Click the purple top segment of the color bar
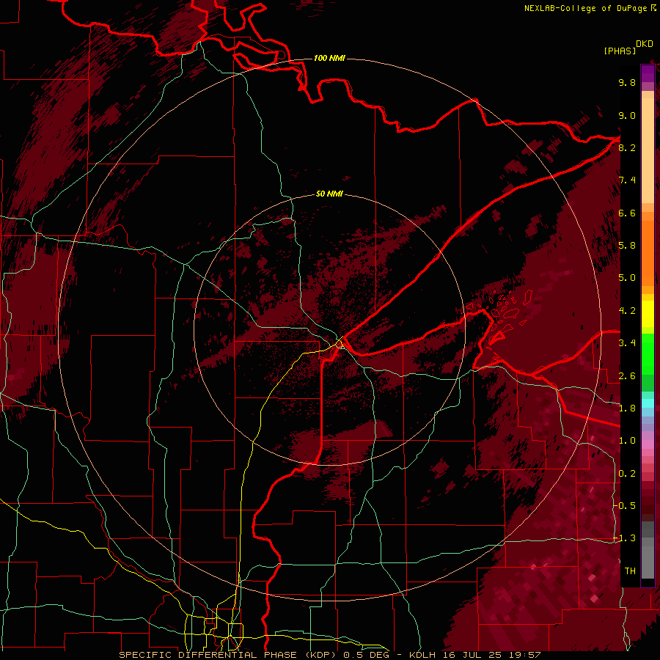This screenshot has width=660, height=660. [x=648, y=73]
